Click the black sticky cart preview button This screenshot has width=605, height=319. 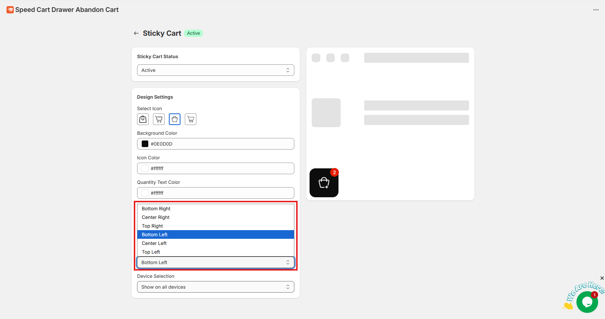[x=324, y=183]
